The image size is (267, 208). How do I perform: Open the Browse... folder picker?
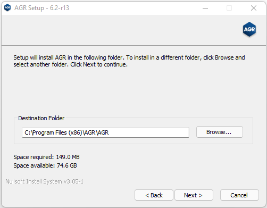tap(220, 132)
